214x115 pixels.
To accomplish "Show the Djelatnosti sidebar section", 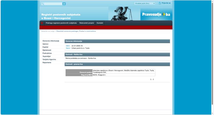I will [47, 50].
